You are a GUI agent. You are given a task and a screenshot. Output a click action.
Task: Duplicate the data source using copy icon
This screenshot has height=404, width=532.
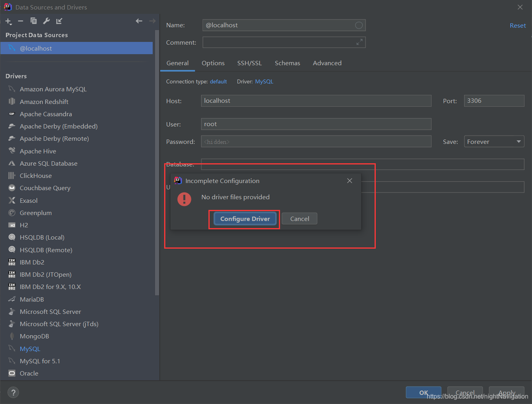tap(34, 21)
